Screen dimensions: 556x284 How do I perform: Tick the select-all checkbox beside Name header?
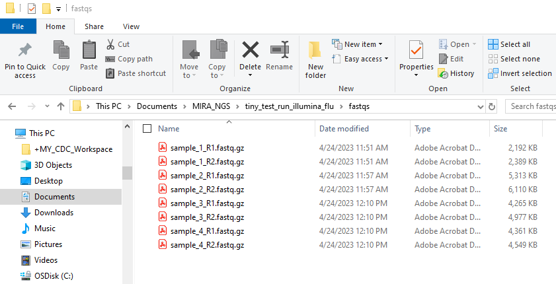(147, 129)
